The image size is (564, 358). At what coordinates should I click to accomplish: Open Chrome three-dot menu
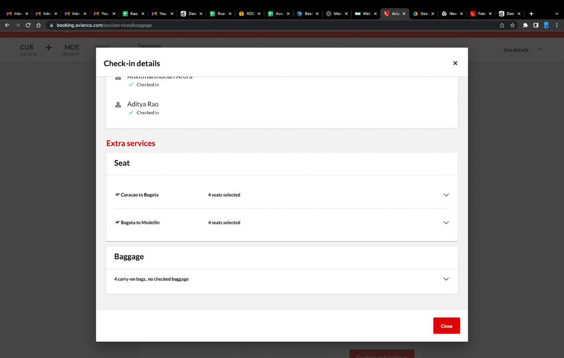pyautogui.click(x=556, y=25)
